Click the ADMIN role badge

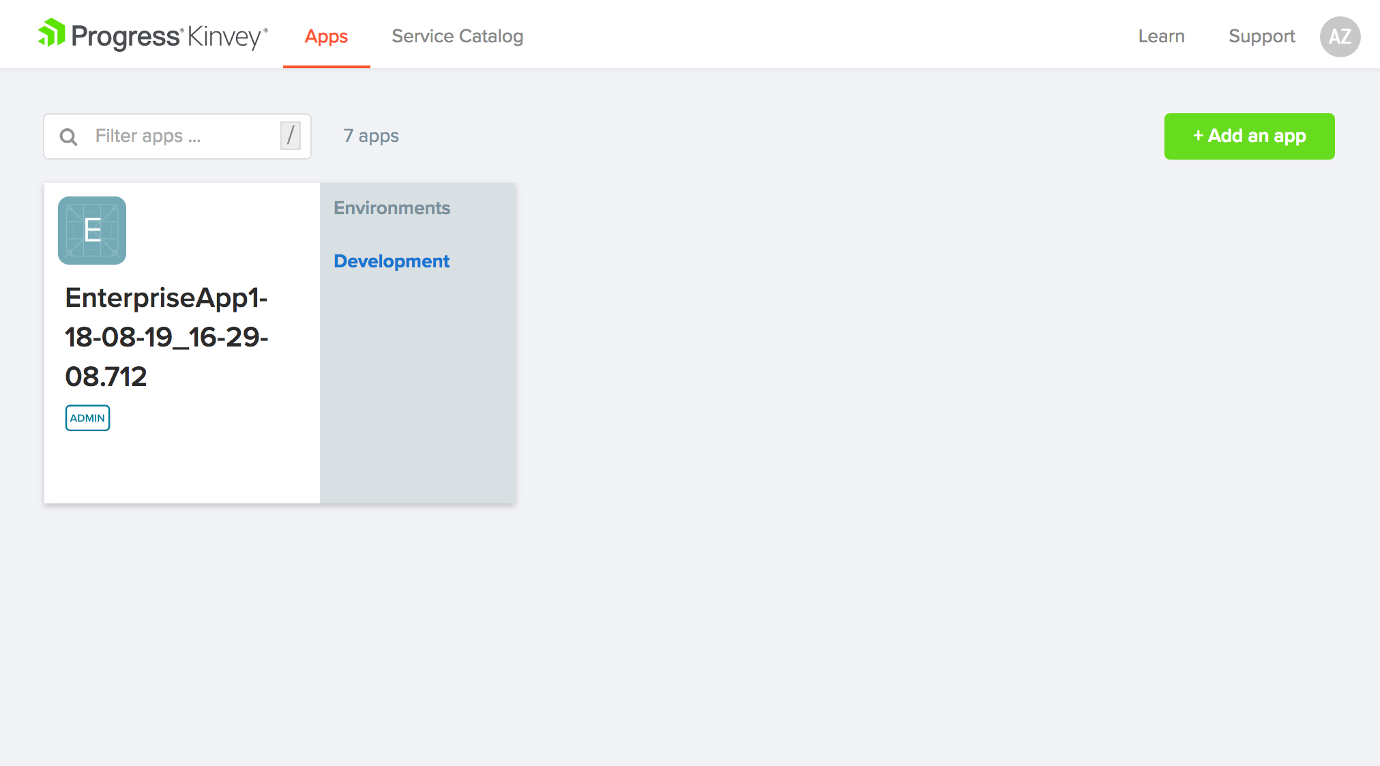point(87,418)
